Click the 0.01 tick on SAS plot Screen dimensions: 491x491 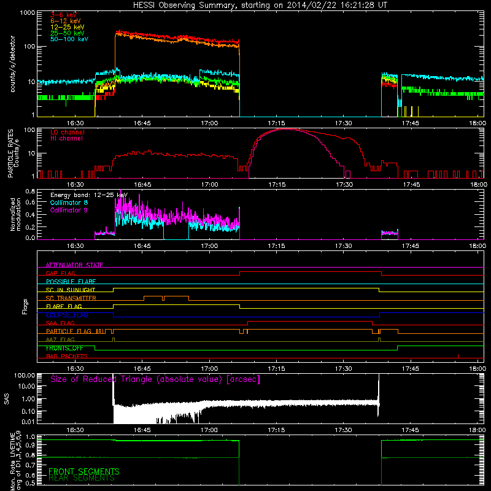[x=28, y=422]
